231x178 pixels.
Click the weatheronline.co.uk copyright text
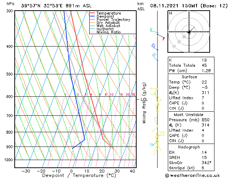(192, 175)
